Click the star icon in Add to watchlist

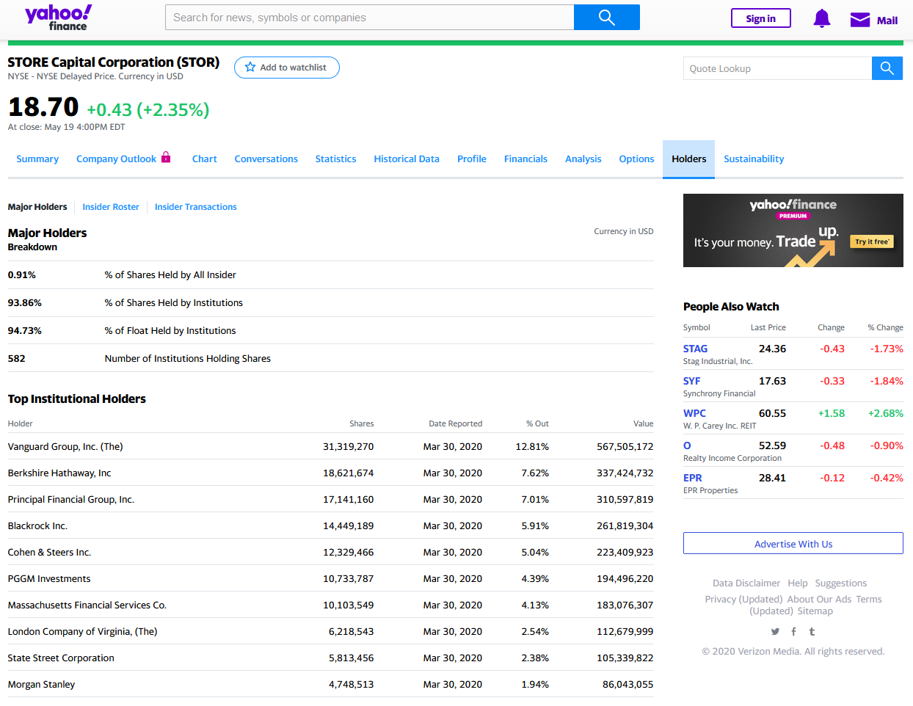tap(250, 67)
